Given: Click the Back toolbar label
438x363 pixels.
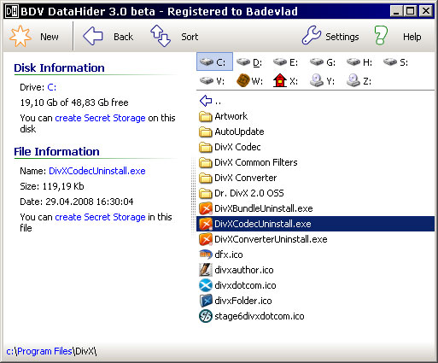Looking at the screenshot, I should [123, 37].
